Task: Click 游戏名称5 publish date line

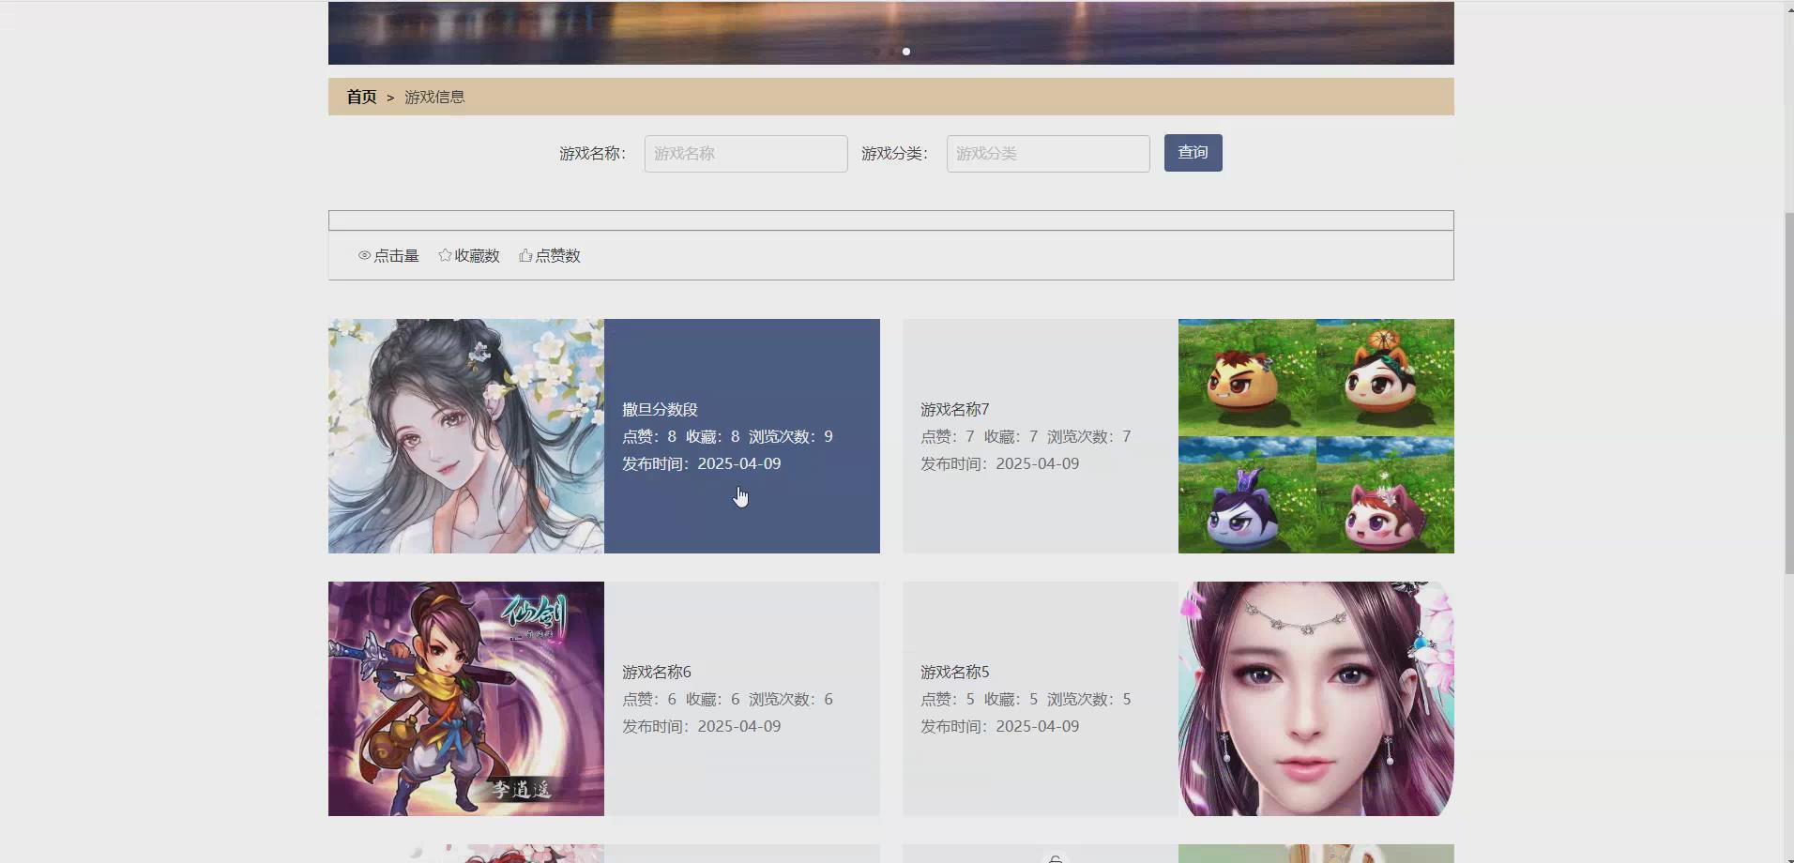Action: [999, 726]
